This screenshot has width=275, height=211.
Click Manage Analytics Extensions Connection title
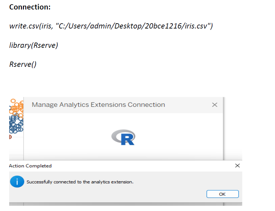click(98, 105)
